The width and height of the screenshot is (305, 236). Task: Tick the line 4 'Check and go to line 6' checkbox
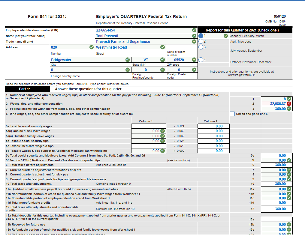[232, 114]
